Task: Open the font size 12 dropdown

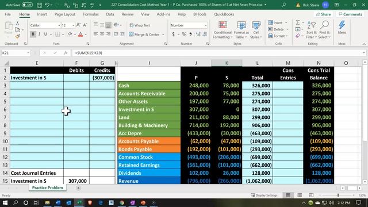Action: coord(73,25)
